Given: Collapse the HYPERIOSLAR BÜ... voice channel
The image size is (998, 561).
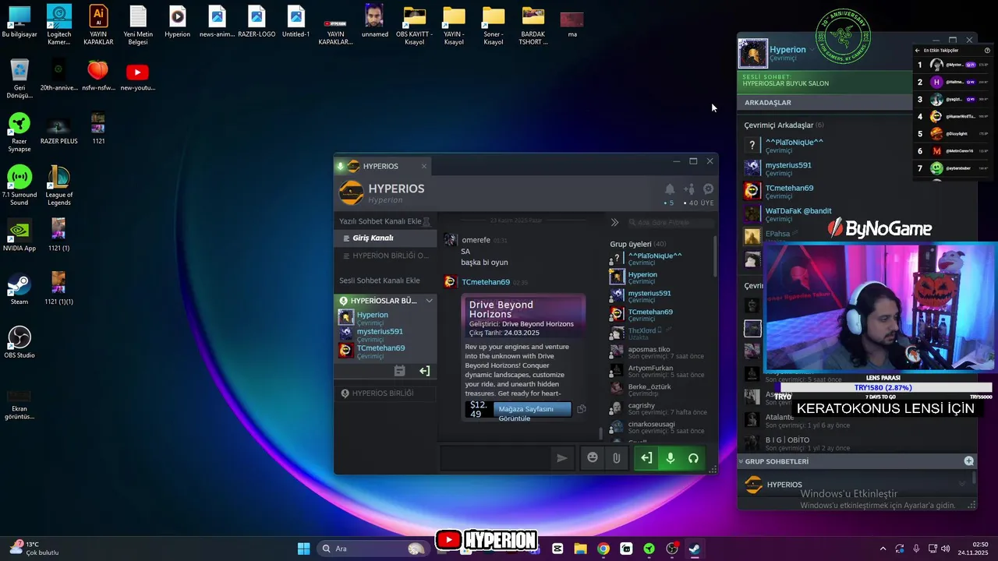Looking at the screenshot, I should tap(429, 301).
